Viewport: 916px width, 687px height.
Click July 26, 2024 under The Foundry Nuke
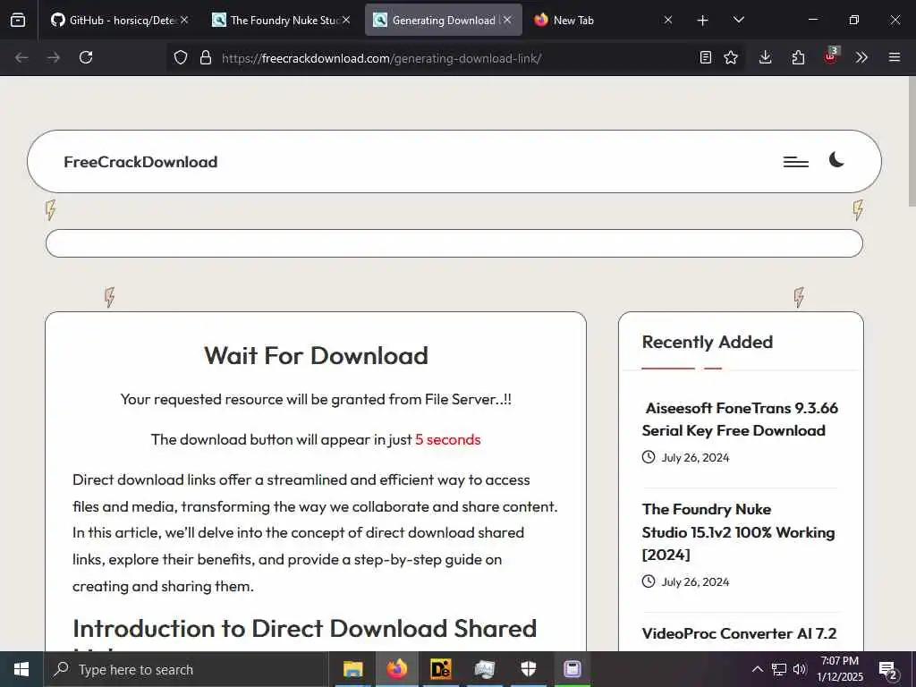tap(695, 581)
